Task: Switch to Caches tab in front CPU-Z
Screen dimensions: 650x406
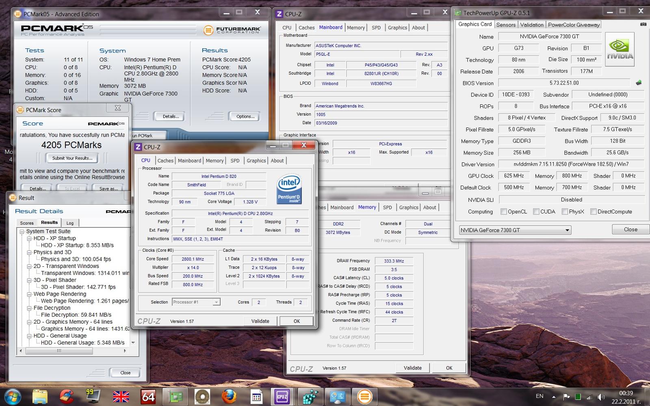Action: tap(165, 161)
